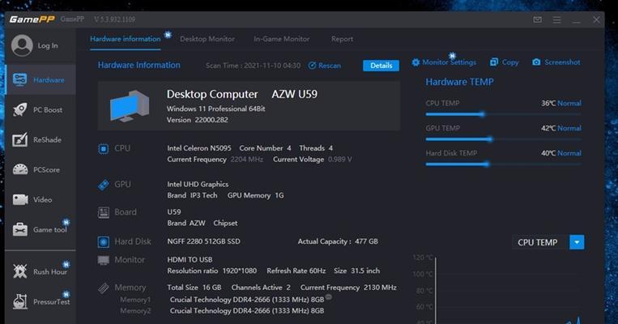
Task: Click the Hard Disk icon
Action: pyautogui.click(x=103, y=241)
